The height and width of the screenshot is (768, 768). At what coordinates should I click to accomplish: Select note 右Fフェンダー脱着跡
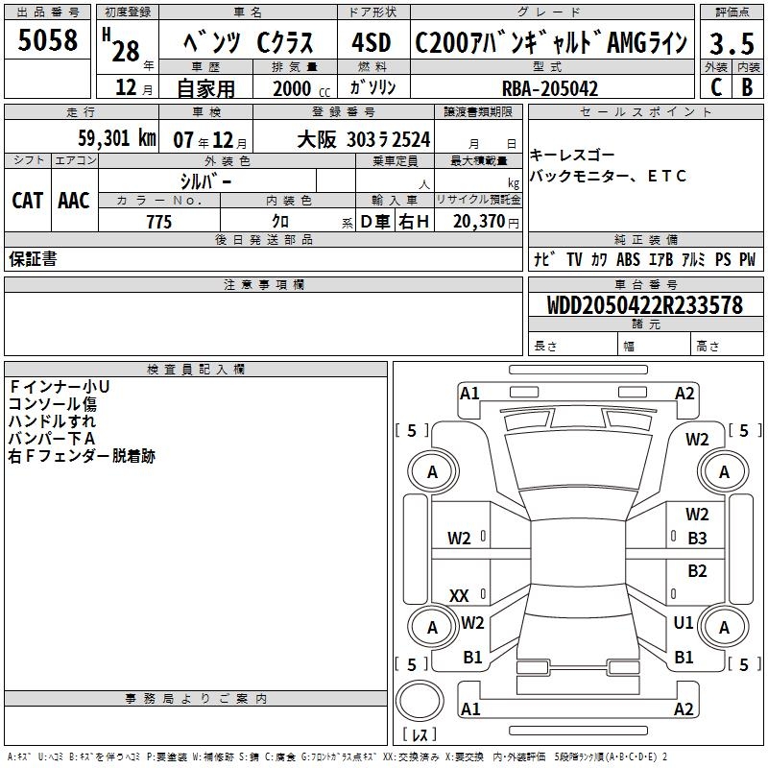tap(82, 456)
